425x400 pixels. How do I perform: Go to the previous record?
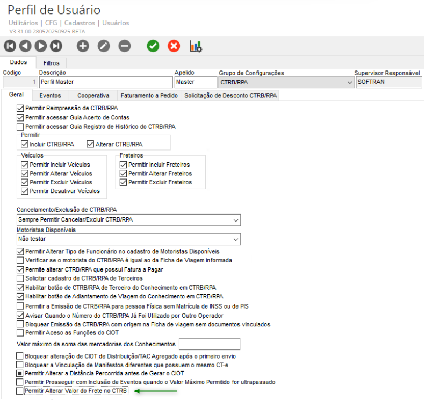(x=25, y=46)
